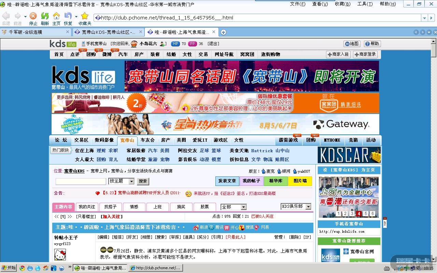
Task: Share thread to Sohu icon
Action: tap(242, 227)
